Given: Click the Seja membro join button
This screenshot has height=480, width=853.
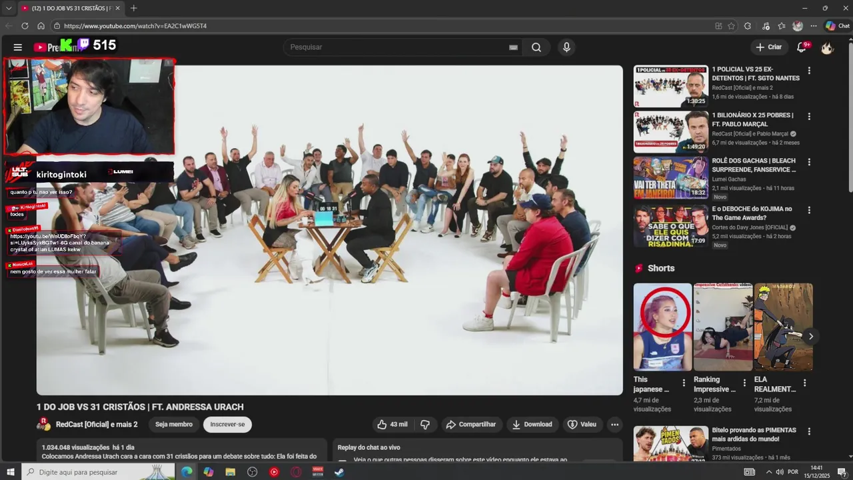Looking at the screenshot, I should [x=174, y=425].
